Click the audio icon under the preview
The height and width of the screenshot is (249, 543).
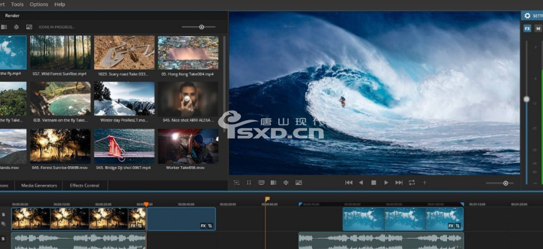pyautogui.click(x=286, y=182)
